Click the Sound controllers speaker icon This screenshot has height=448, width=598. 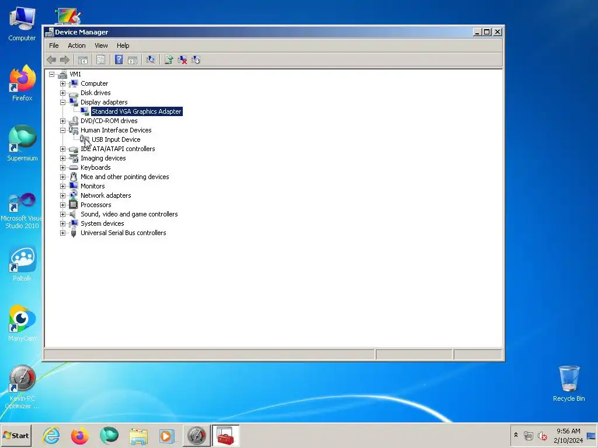74,214
